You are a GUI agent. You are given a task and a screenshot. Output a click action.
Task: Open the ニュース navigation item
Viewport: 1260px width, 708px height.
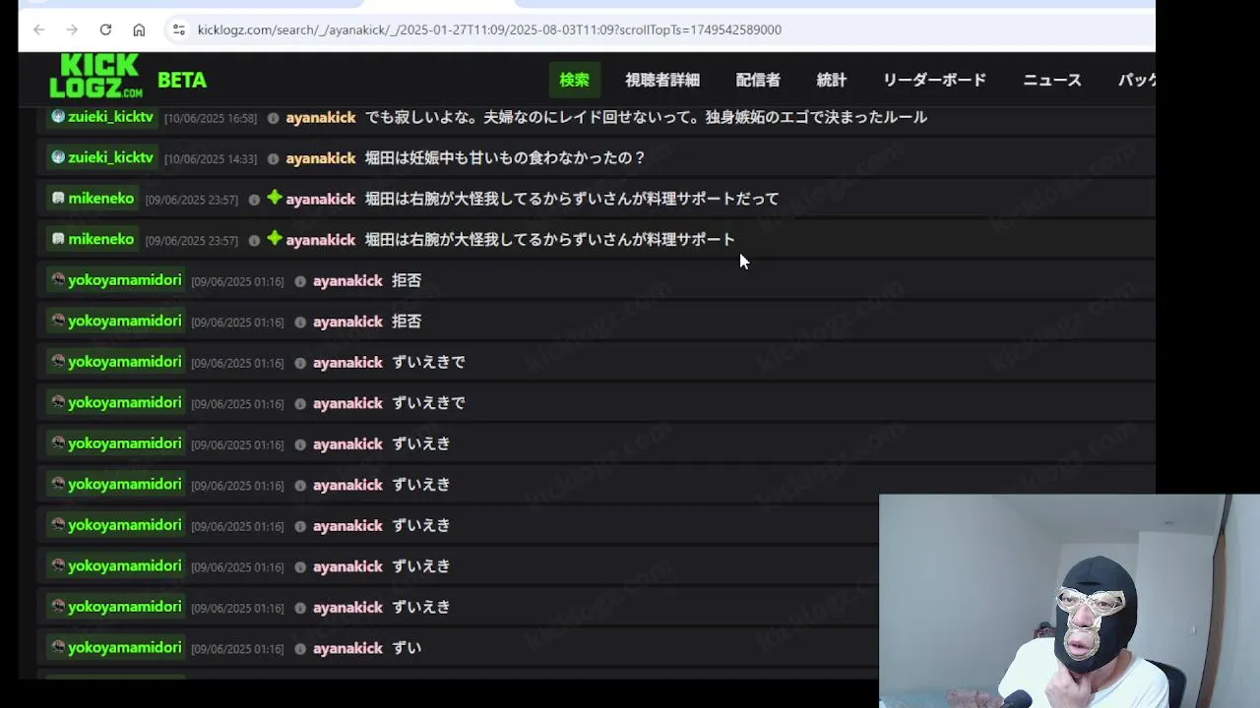tap(1052, 80)
